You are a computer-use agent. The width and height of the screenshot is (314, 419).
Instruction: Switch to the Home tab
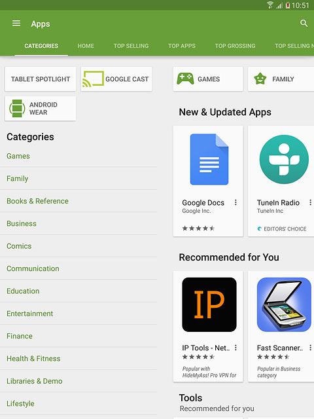(x=86, y=46)
